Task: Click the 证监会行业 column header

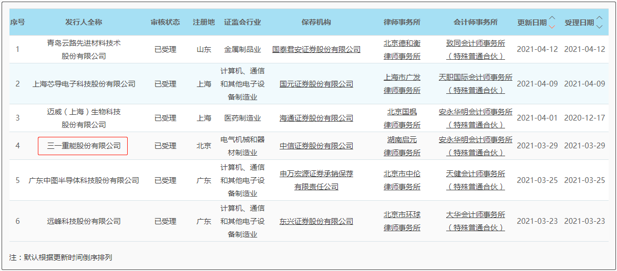Action: click(x=242, y=23)
